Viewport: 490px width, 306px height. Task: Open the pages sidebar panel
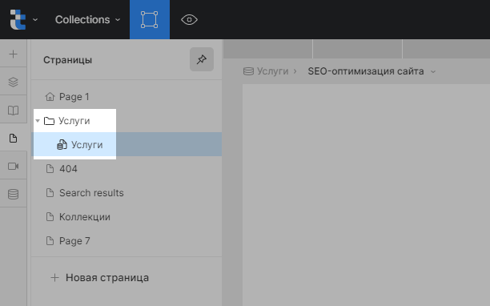click(x=13, y=138)
